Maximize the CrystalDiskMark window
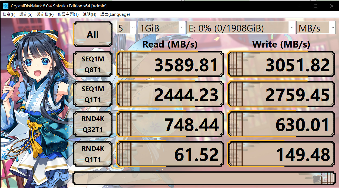 point(316,6)
